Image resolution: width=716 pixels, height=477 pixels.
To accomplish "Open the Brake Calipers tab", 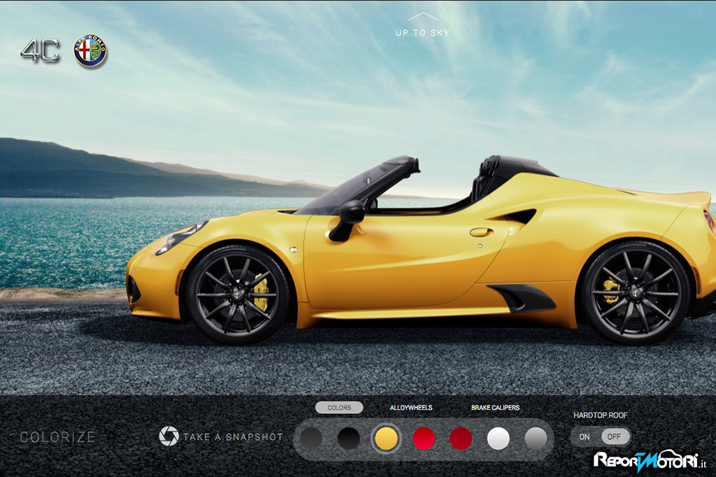I will (495, 408).
